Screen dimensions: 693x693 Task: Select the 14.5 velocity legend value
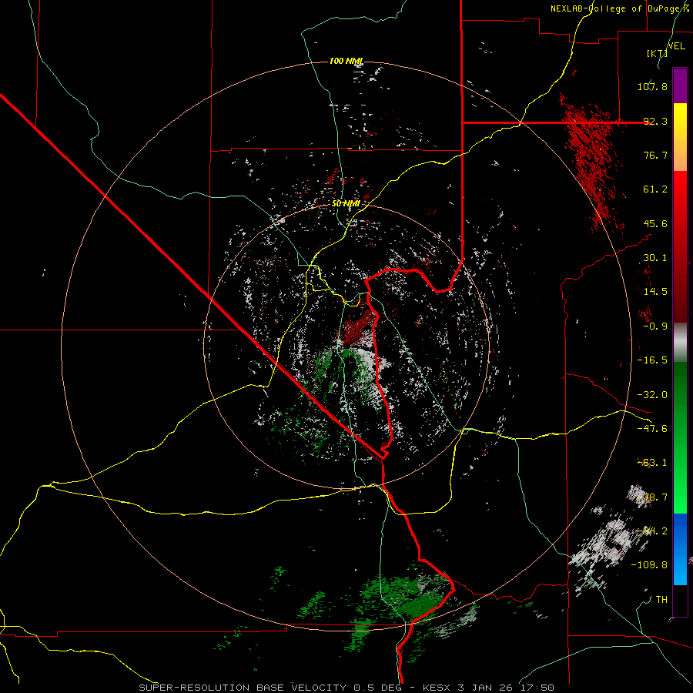tap(655, 292)
